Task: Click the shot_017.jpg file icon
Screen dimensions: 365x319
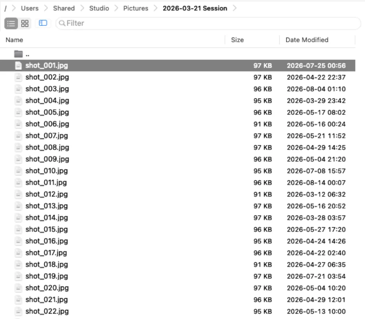Action: pos(18,253)
